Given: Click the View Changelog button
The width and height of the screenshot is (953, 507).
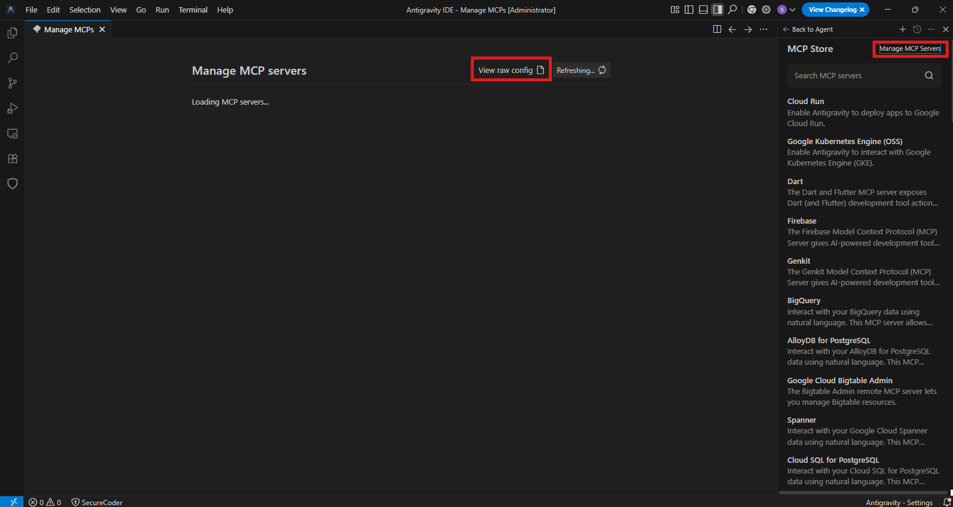Looking at the screenshot, I should [x=832, y=10].
